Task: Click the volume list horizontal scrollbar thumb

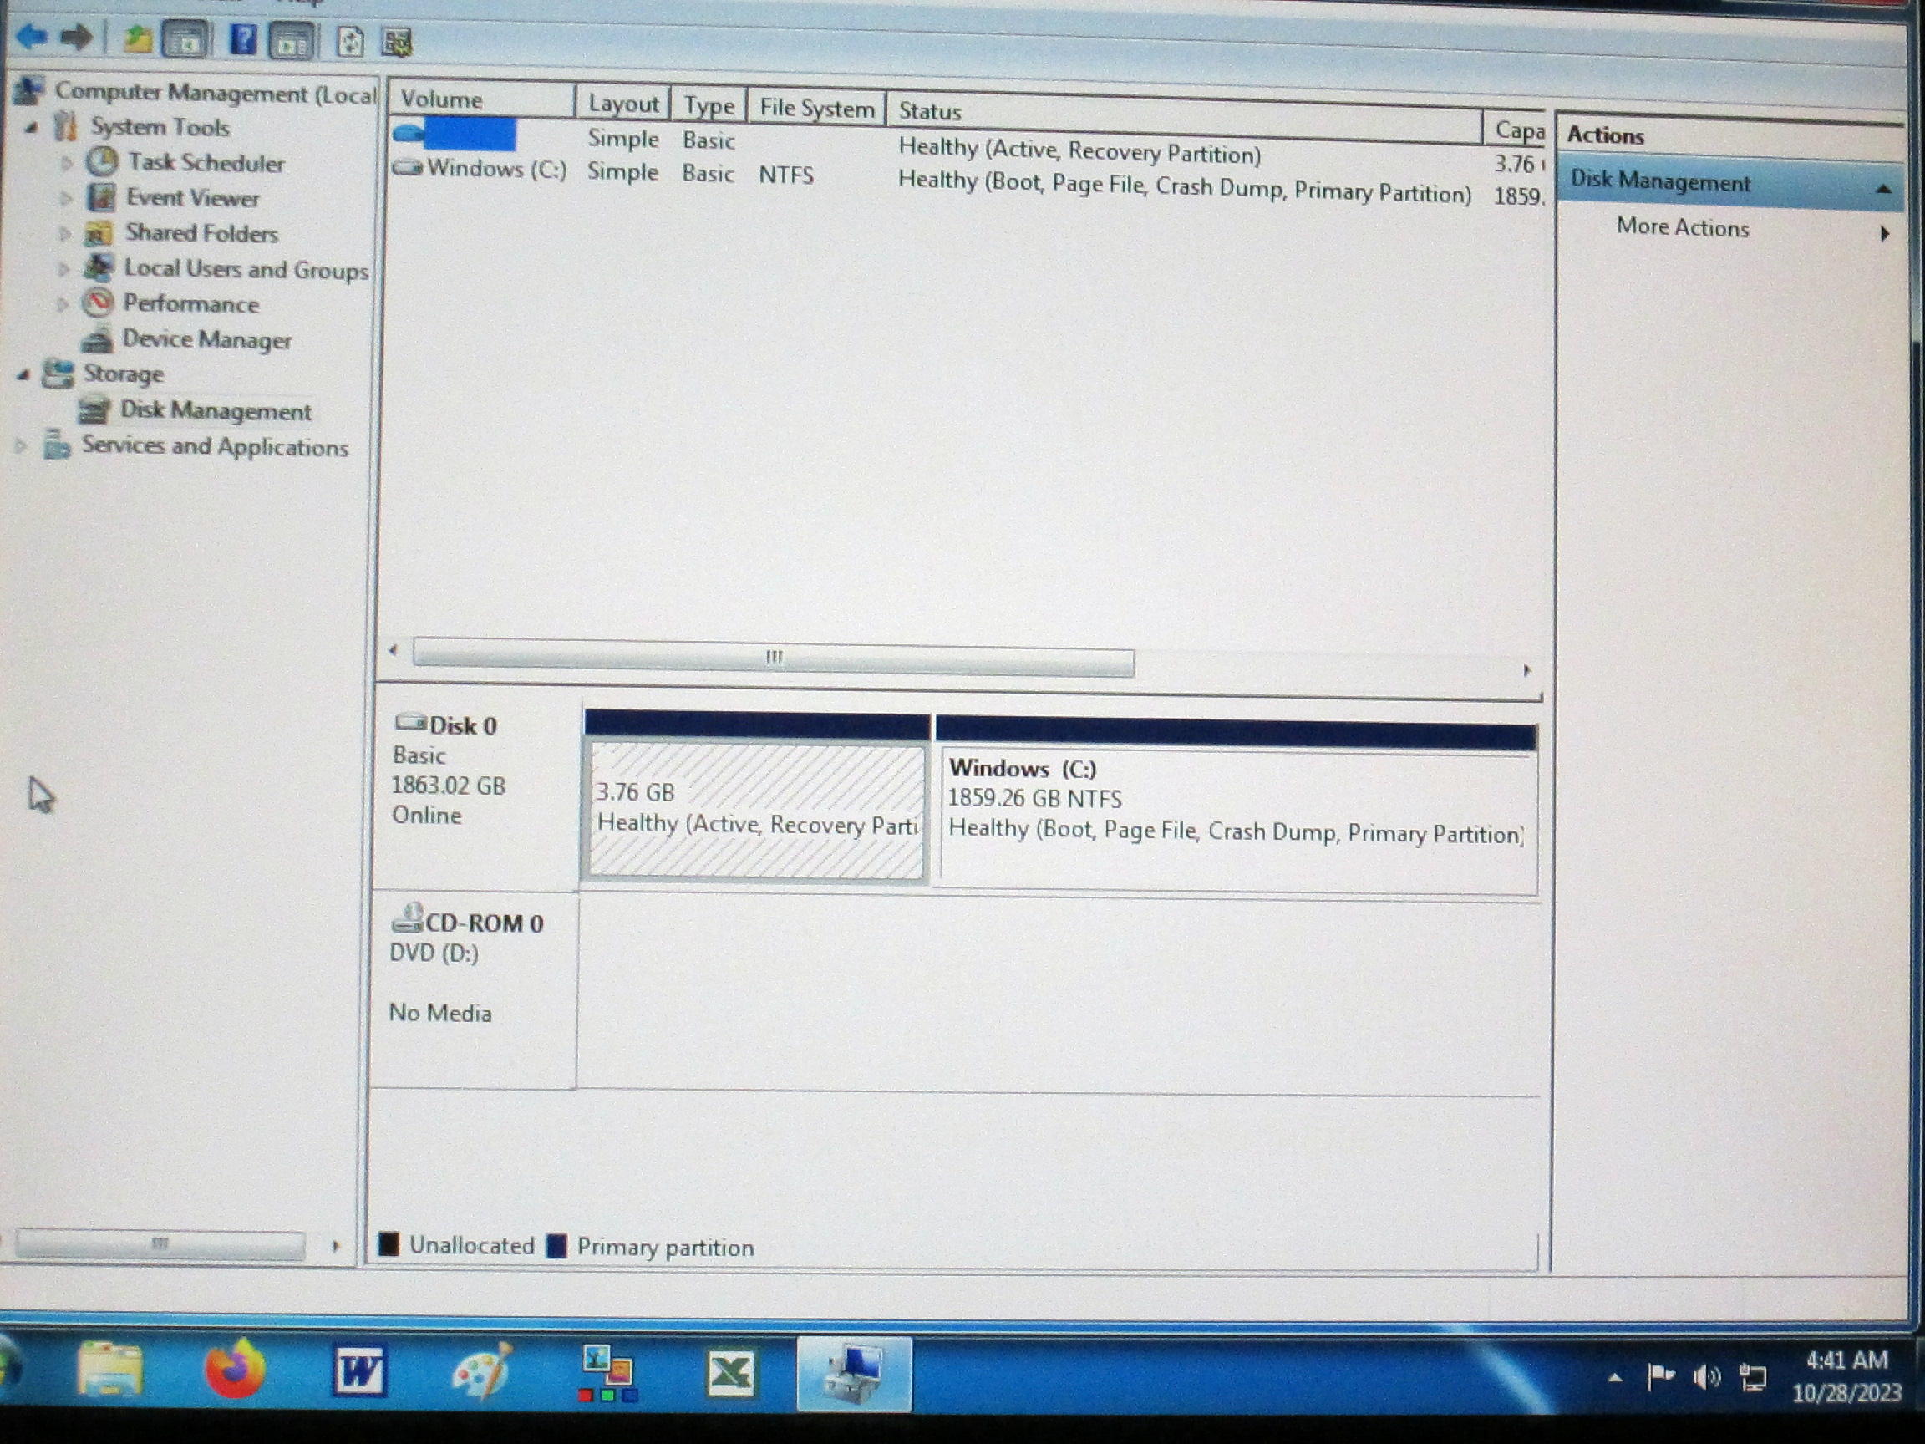Action: click(x=773, y=657)
